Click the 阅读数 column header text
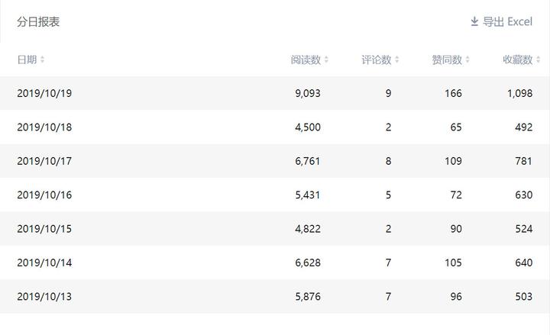Screen dimensions: 550x335 (306, 60)
